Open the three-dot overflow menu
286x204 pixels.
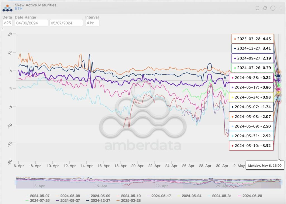pos(281,8)
